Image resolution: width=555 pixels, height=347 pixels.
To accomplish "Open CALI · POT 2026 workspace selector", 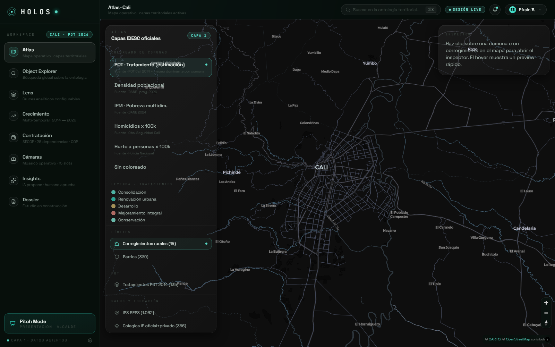I will pyautogui.click(x=69, y=35).
